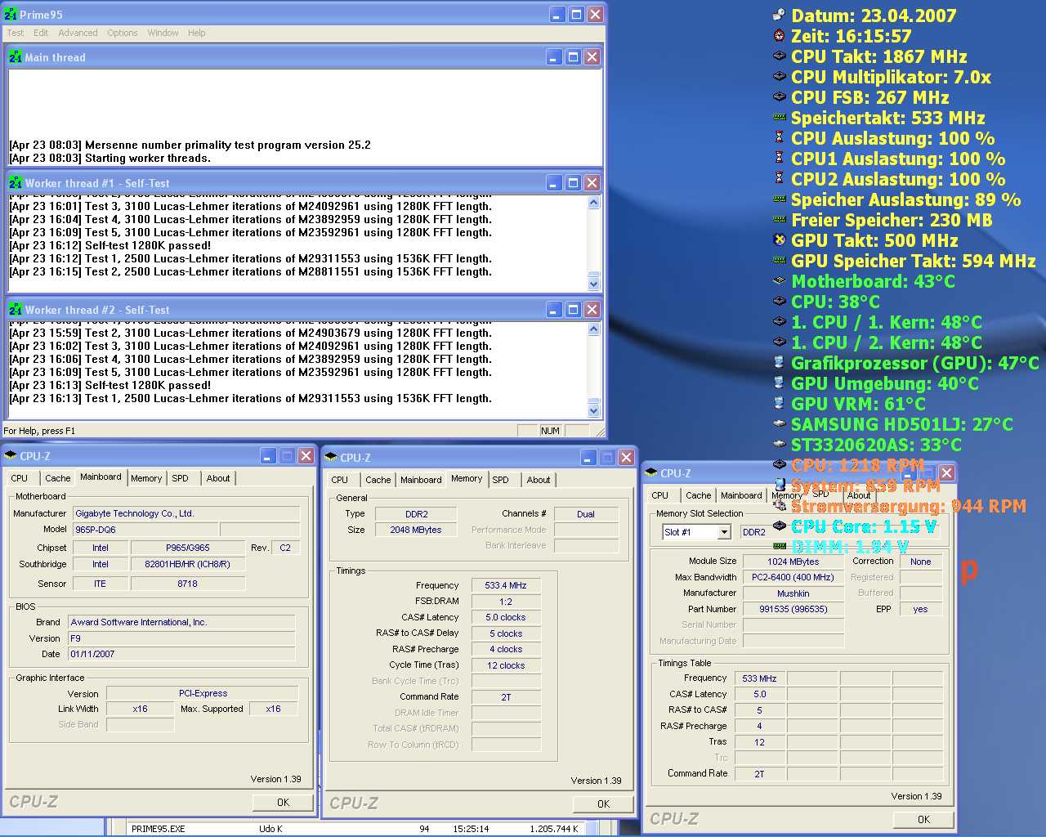Click the BIOS Version field F9
Viewport: 1046px width, 837px height.
pyautogui.click(x=181, y=638)
